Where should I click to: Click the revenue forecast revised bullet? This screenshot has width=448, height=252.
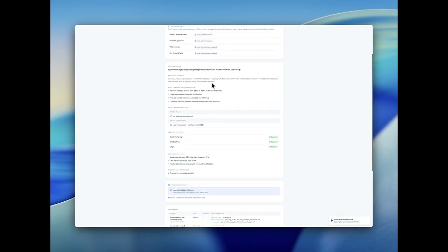196,91
